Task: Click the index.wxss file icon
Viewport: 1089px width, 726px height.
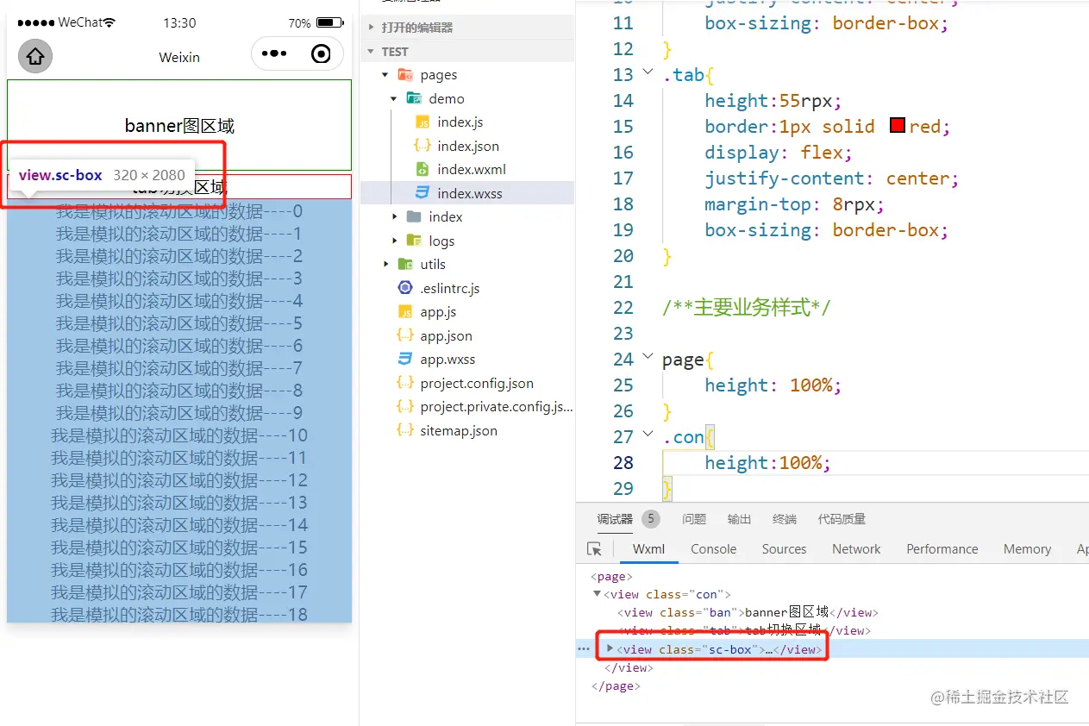Action: 422,193
